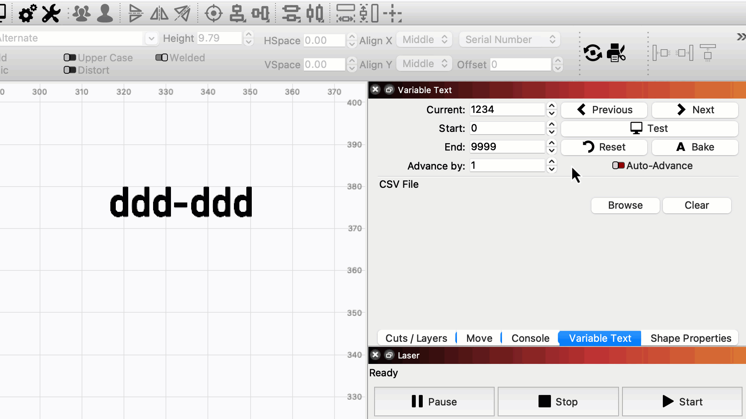The width and height of the screenshot is (746, 419).
Task: Click into the End value field
Action: (506, 147)
